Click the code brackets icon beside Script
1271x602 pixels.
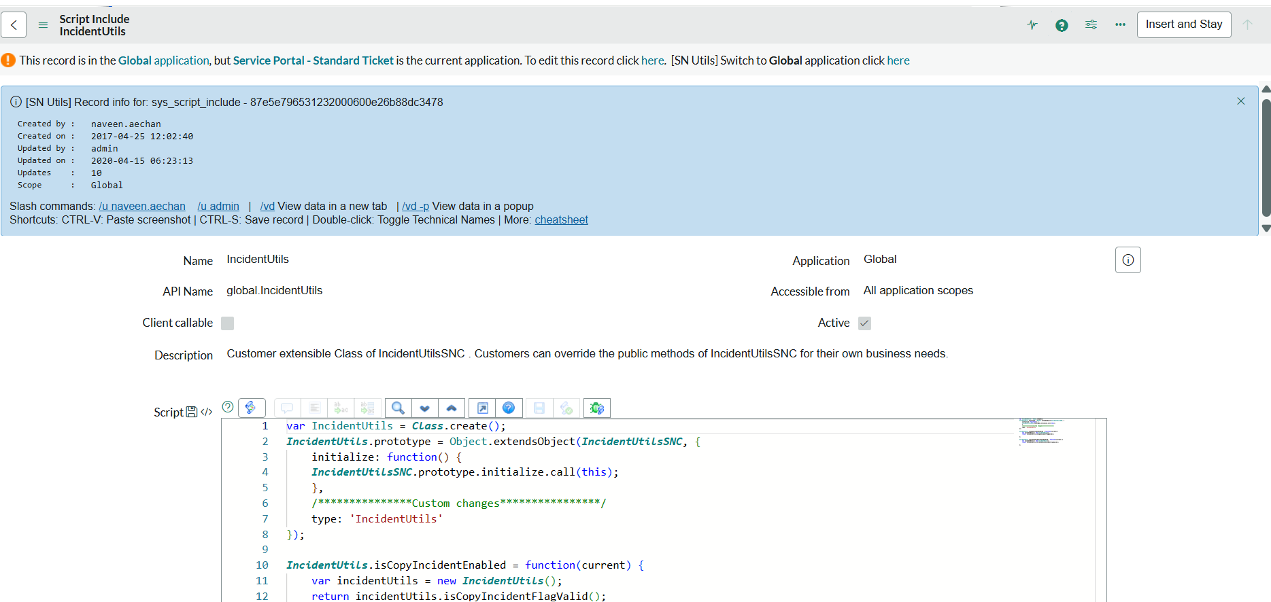pyautogui.click(x=207, y=412)
